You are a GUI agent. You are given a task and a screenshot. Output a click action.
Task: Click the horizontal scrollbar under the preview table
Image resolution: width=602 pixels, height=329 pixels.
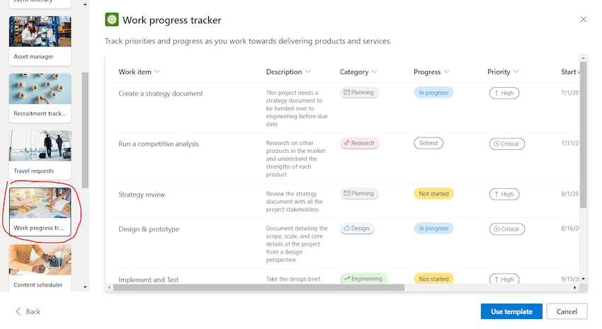tap(259, 287)
